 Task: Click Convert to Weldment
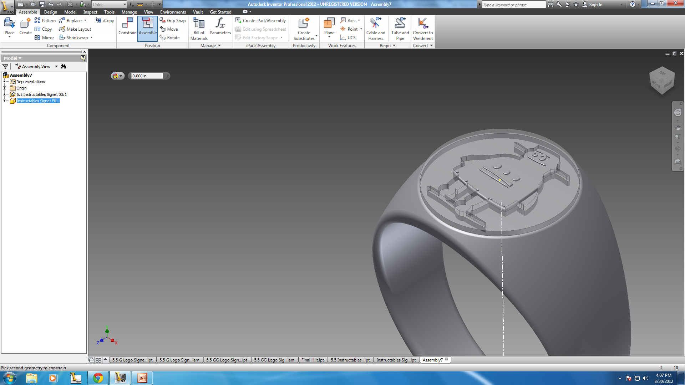(423, 29)
